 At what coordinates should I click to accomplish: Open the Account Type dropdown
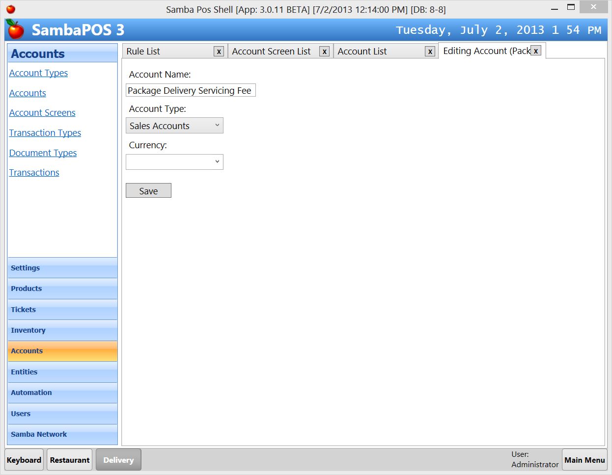pyautogui.click(x=217, y=125)
